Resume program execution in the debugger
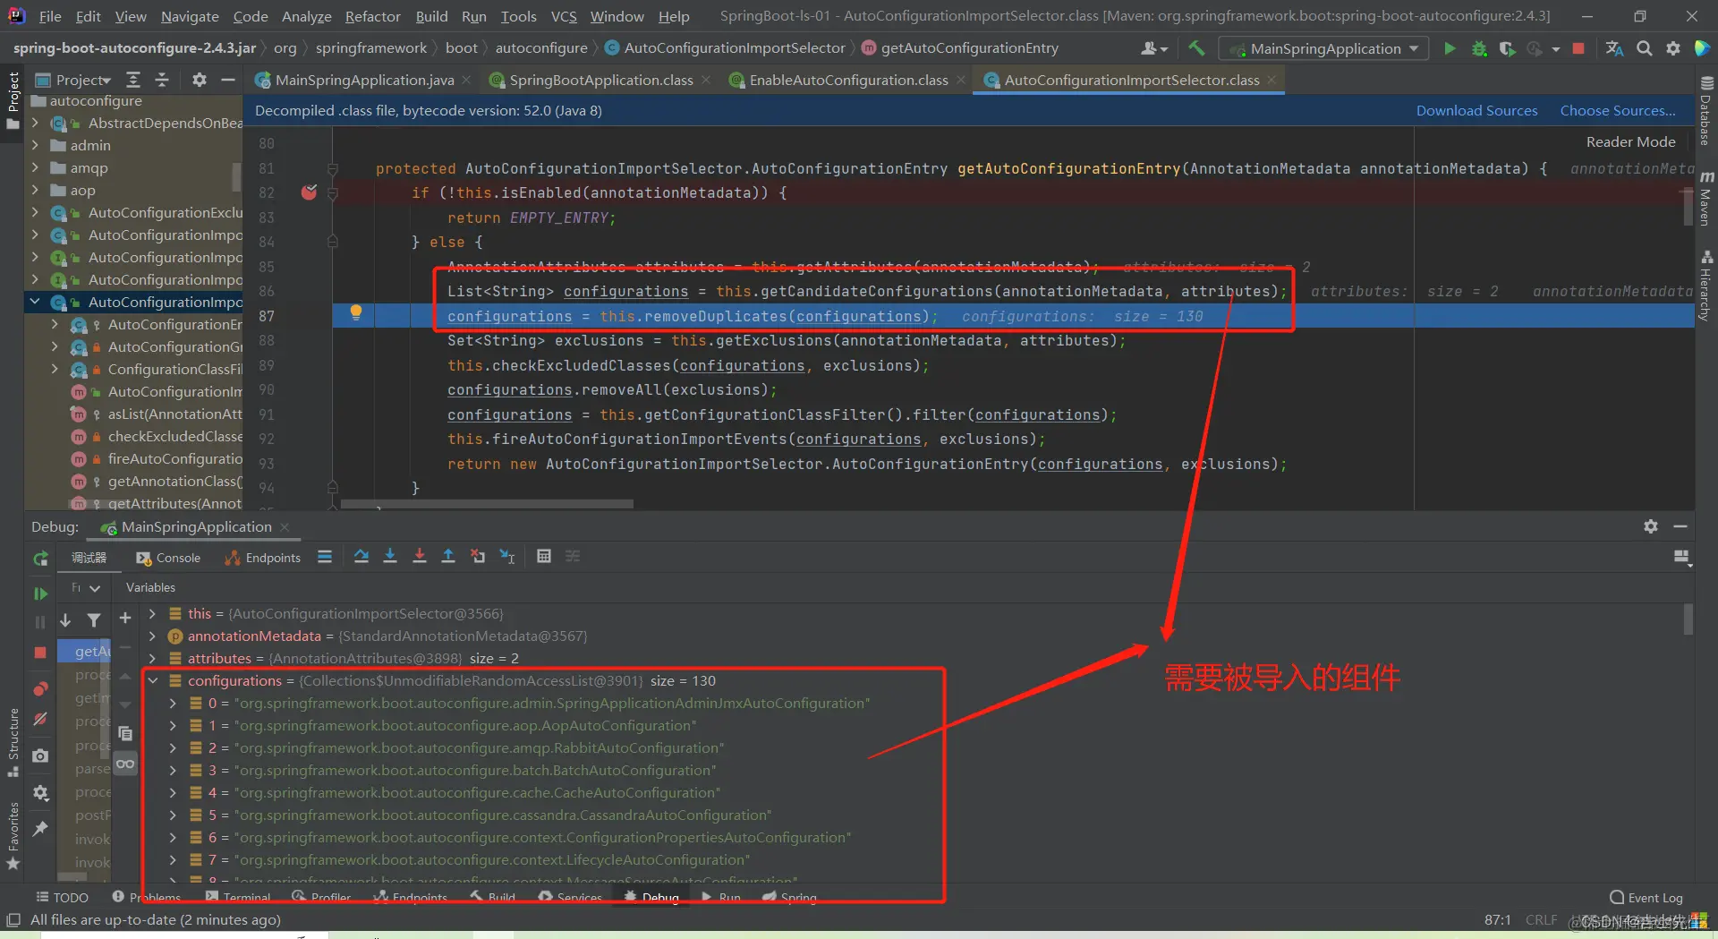Image resolution: width=1718 pixels, height=939 pixels. coord(40,593)
